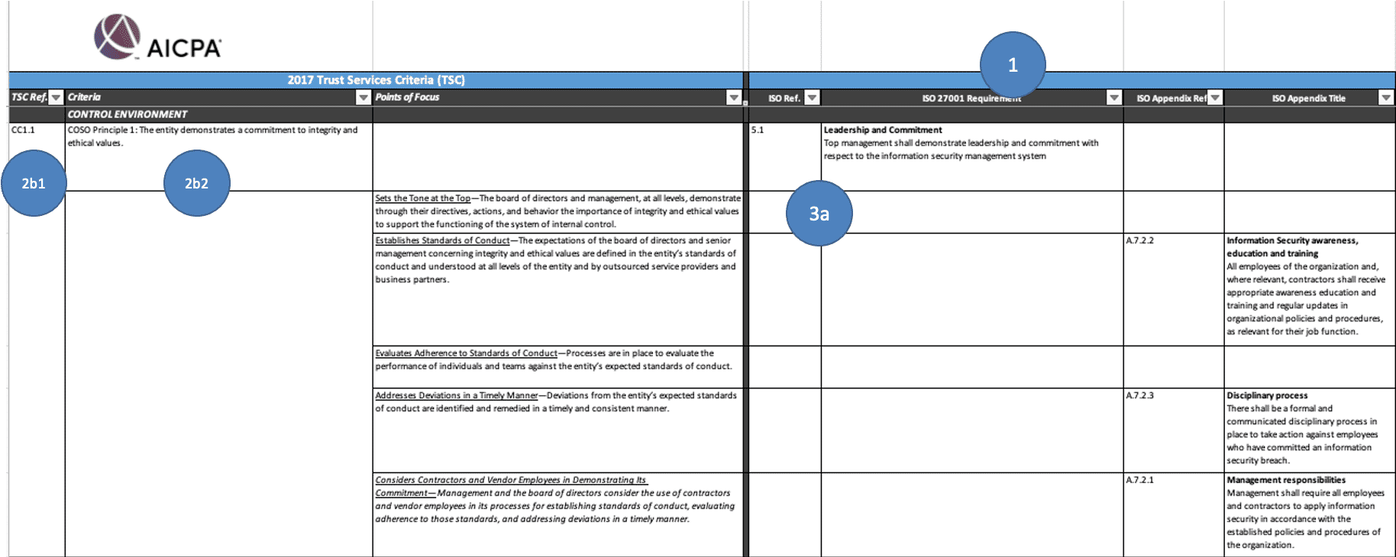Click the AICPA logo
1396x557 pixels.
[x=157, y=37]
